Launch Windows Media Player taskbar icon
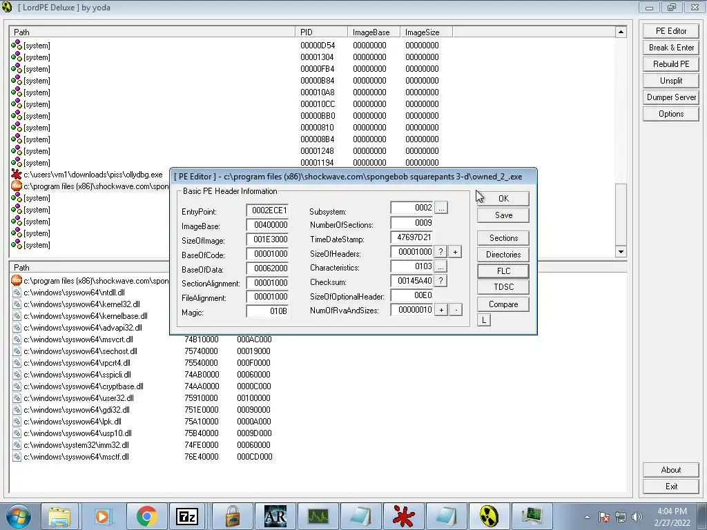707x530 pixels. [102, 516]
